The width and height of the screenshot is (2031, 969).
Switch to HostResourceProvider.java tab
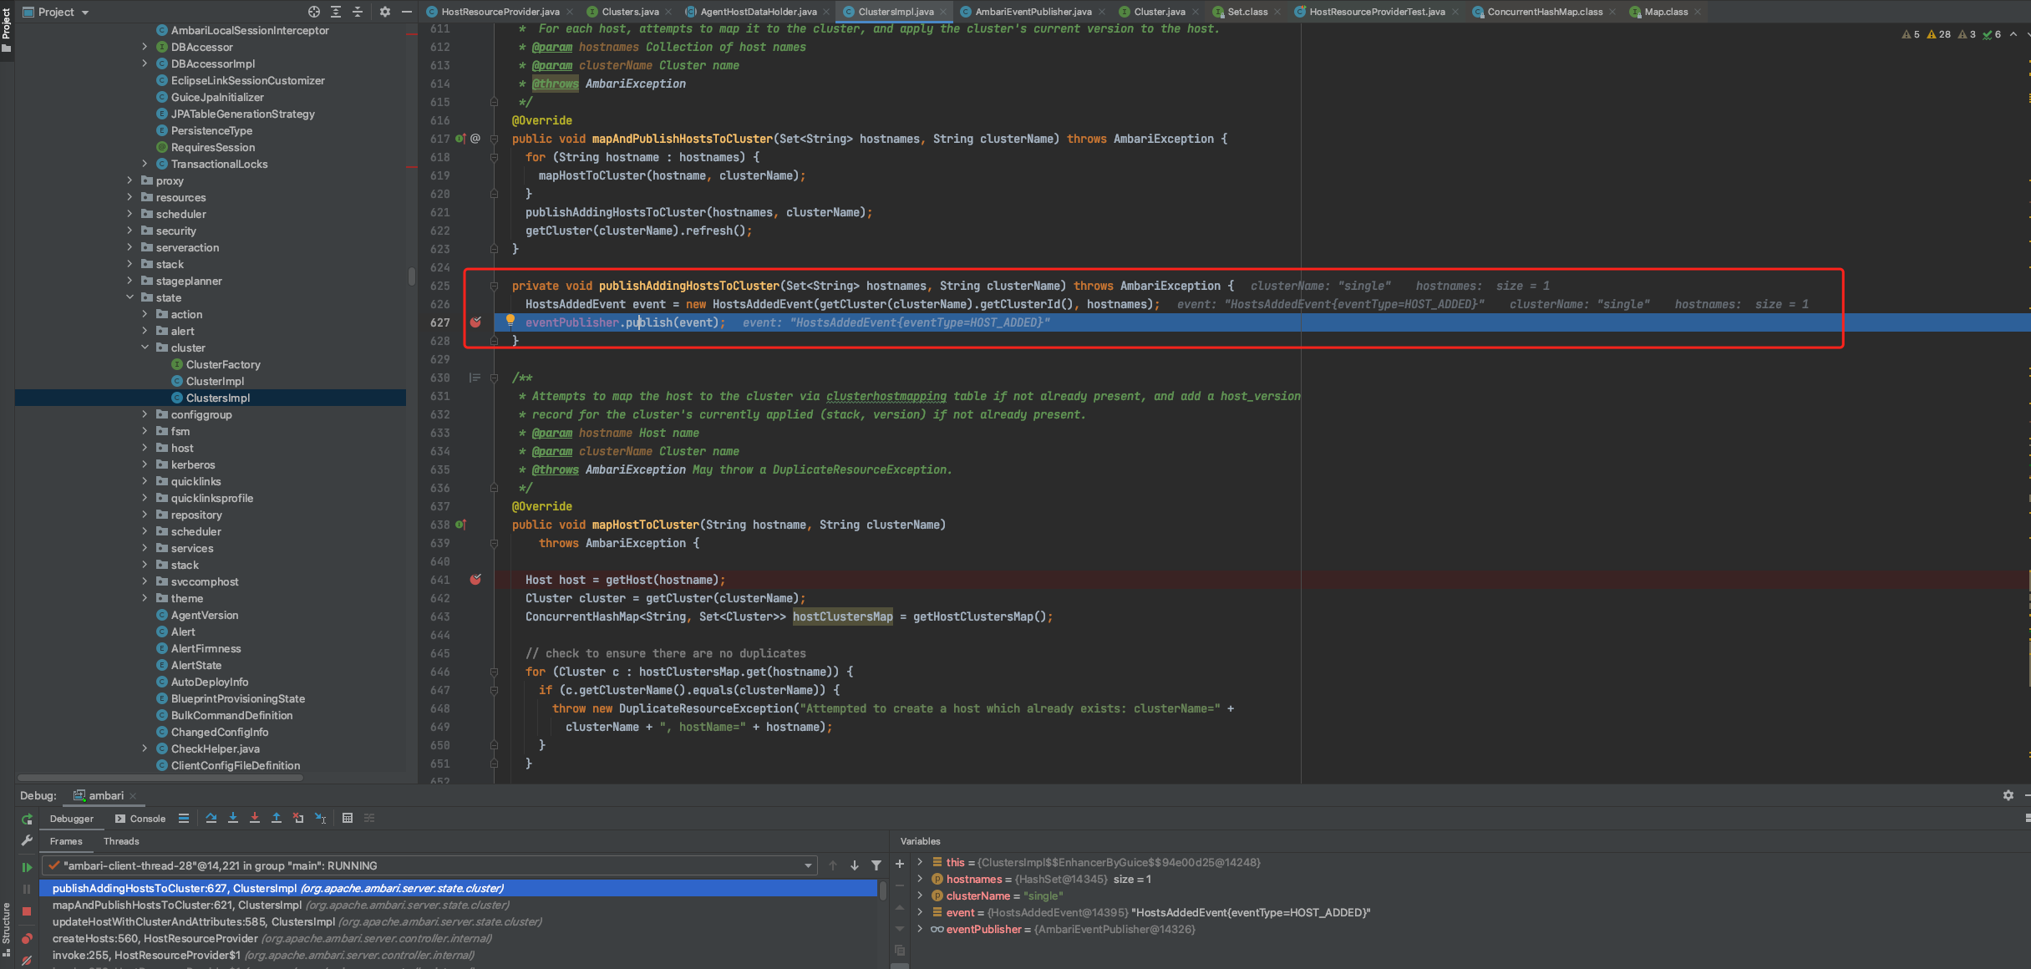tap(500, 12)
